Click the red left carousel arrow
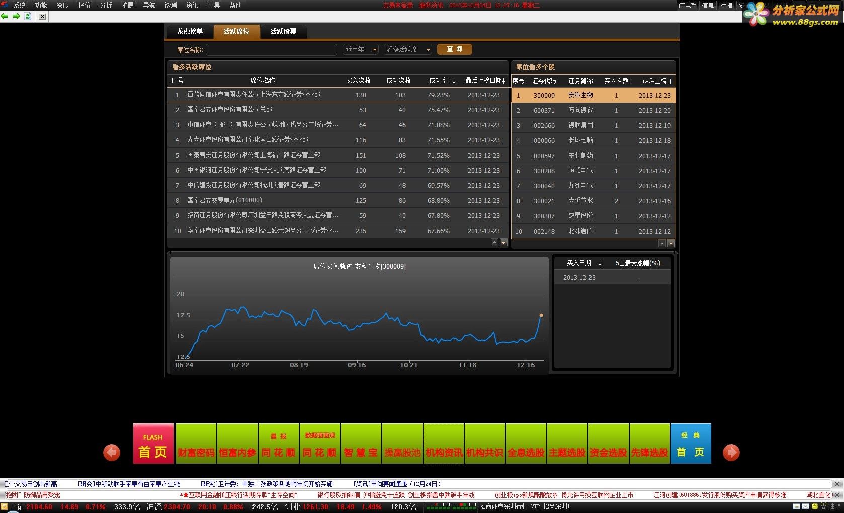Viewport: 844px width, 513px height. (112, 452)
